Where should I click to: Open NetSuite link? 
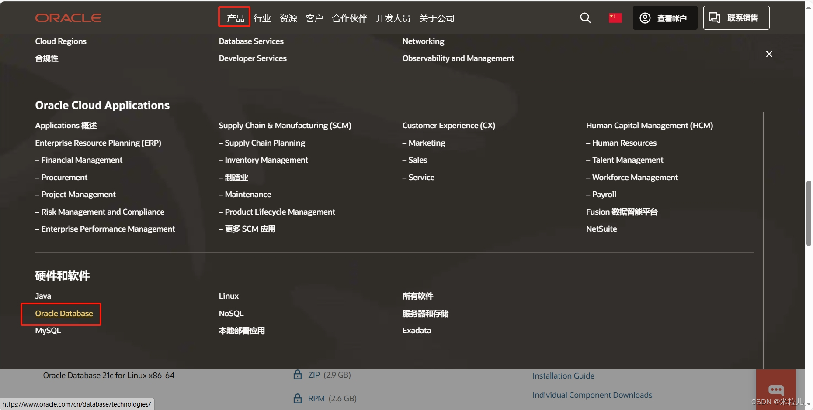(x=601, y=229)
